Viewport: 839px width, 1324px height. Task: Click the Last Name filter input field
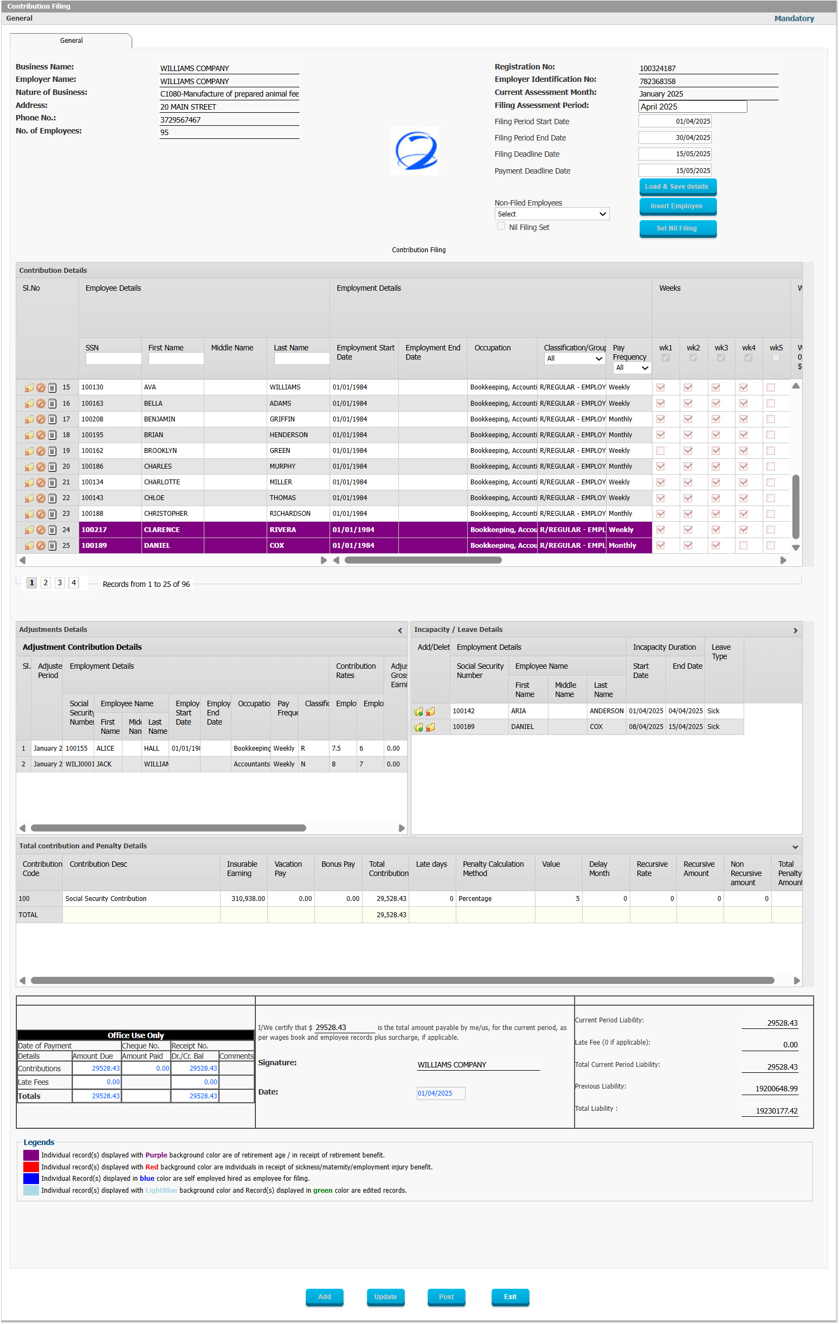[302, 359]
